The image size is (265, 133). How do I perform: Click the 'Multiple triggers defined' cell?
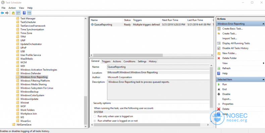coord(146,25)
